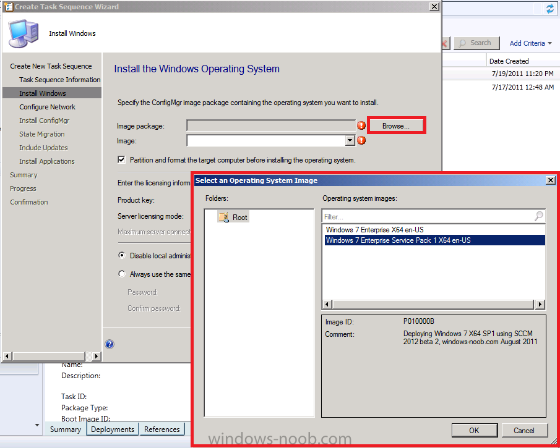Image resolution: width=560 pixels, height=448 pixels.
Task: Click right arrow of wizard sidebar scrollbar
Action: point(97,355)
